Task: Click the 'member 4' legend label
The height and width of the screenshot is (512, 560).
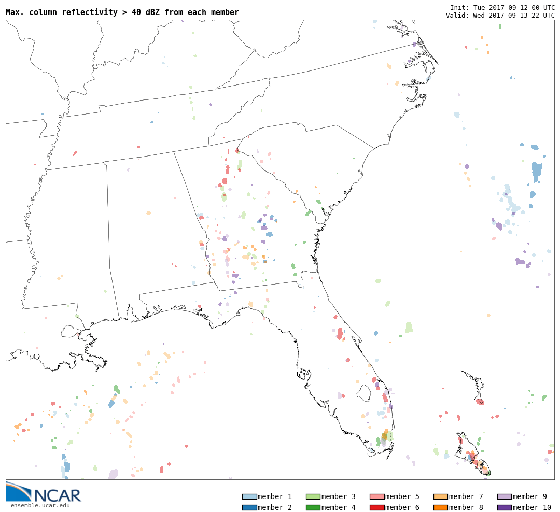Action: 339,507
